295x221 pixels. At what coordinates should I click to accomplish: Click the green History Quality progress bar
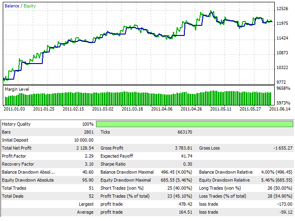pos(195,124)
